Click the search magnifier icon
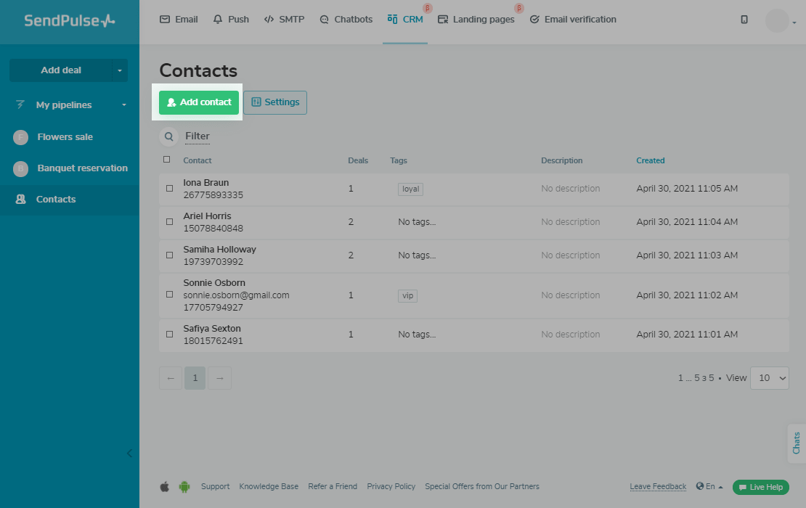The height and width of the screenshot is (508, 806). (x=168, y=136)
